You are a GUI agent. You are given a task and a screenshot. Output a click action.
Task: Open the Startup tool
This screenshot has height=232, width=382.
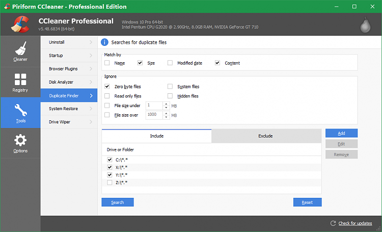click(69, 56)
